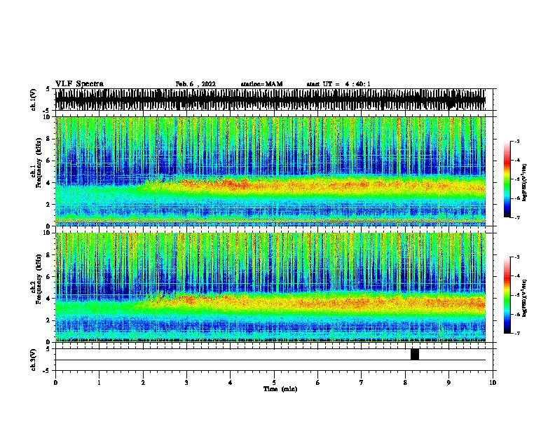The width and height of the screenshot is (555, 429).
Task: Click time axis tick label "5"
Action: point(274,382)
